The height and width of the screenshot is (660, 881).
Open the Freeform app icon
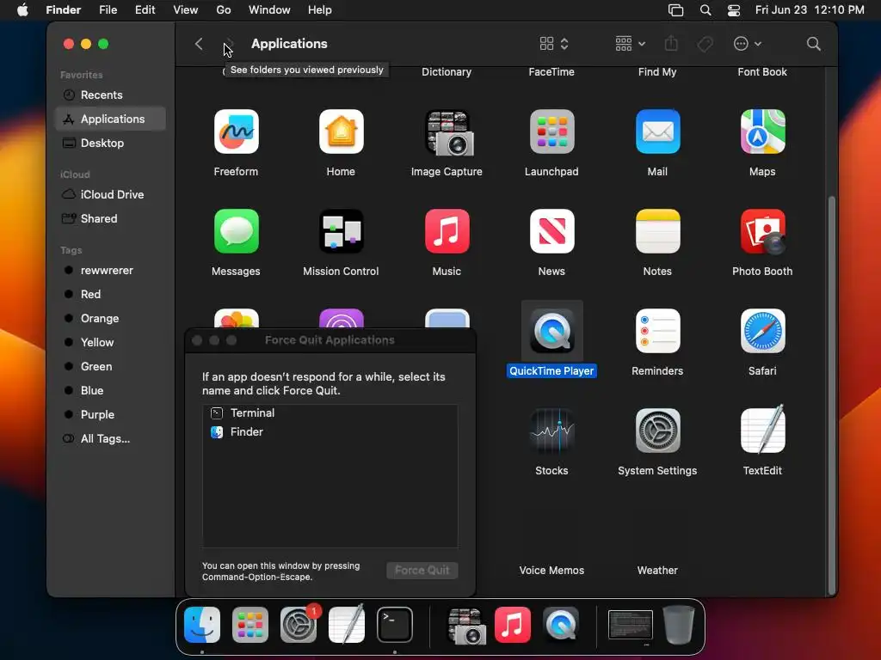236,131
